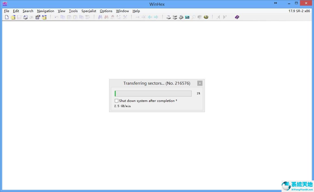Click the sector transfer progress bar

click(153, 94)
